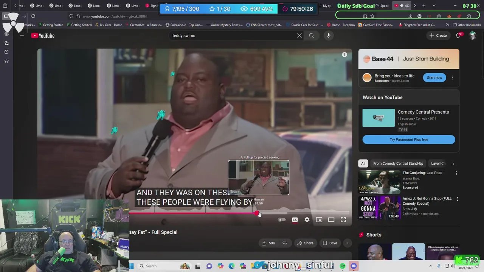
Task: Click the Create button
Action: (x=438, y=36)
